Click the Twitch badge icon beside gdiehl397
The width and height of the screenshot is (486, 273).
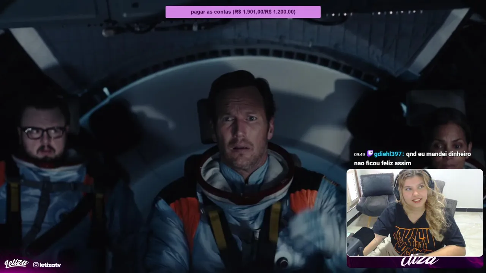tap(369, 154)
